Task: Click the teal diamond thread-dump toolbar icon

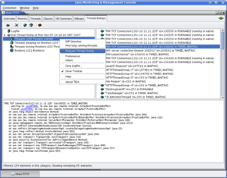Action: pyautogui.click(x=8, y=25)
